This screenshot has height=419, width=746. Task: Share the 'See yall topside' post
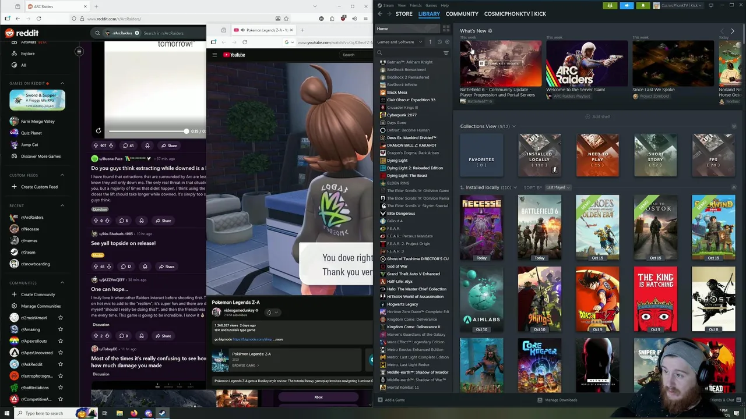pos(166,267)
